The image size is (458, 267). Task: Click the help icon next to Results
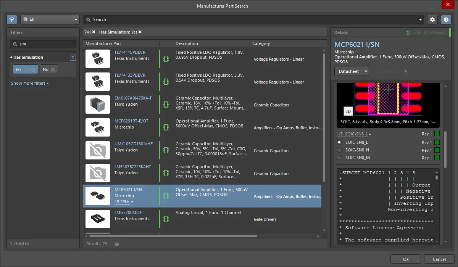pyautogui.click(x=117, y=244)
